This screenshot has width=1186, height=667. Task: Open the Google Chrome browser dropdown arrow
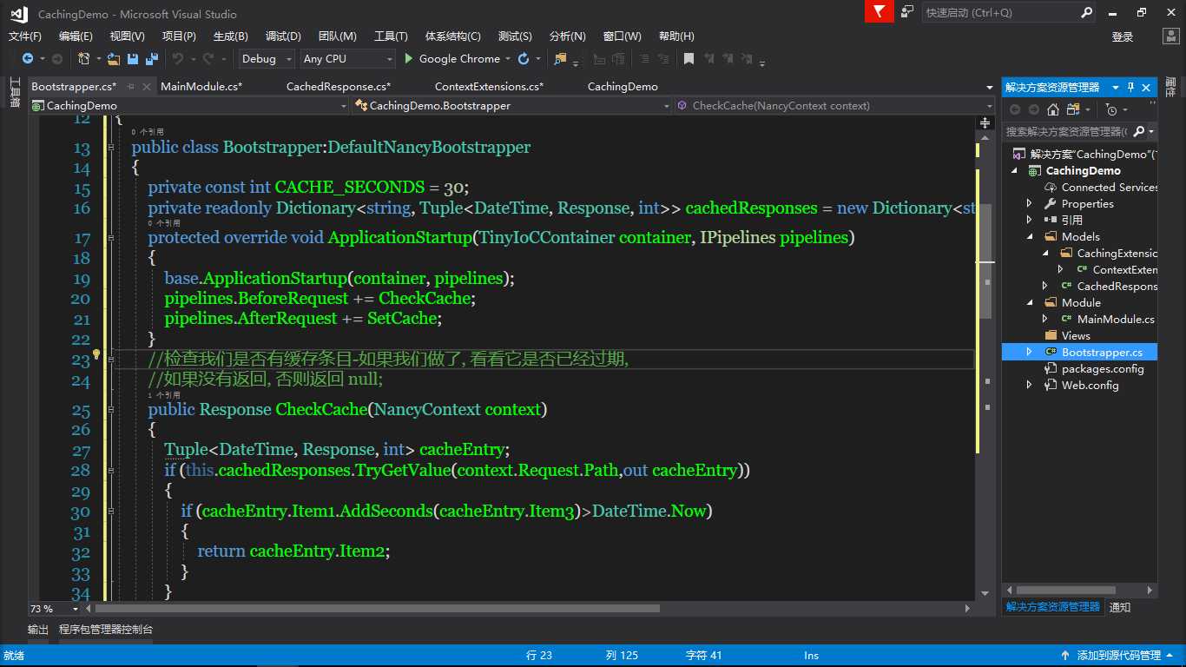coord(508,59)
